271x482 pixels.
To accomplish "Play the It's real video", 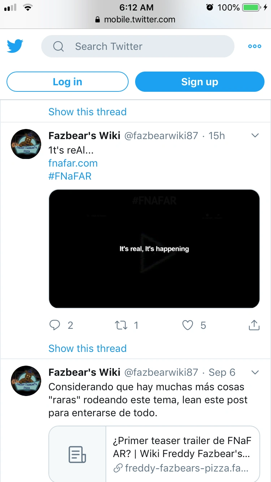I will [154, 249].
